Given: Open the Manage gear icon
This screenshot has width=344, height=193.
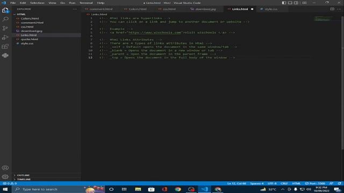Looking at the screenshot, I should (x=5, y=176).
